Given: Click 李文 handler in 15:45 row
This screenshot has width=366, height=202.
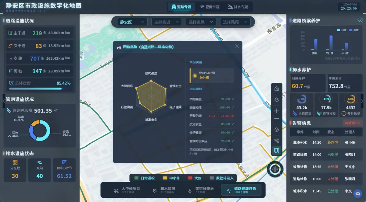Looking at the screenshot, I should 348,191.
